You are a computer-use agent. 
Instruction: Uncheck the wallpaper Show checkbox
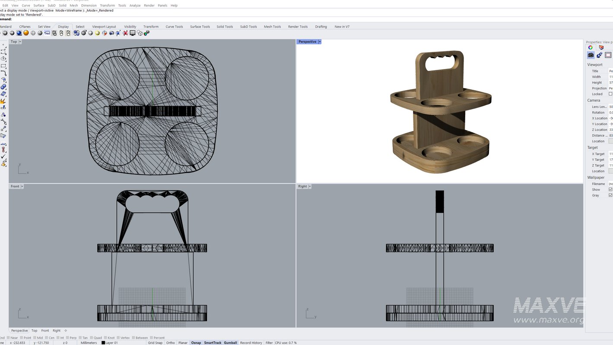(x=610, y=189)
